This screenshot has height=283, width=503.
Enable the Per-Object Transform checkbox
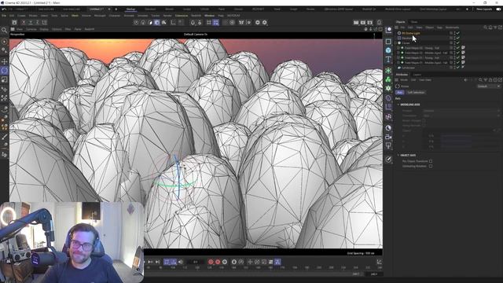click(x=431, y=161)
